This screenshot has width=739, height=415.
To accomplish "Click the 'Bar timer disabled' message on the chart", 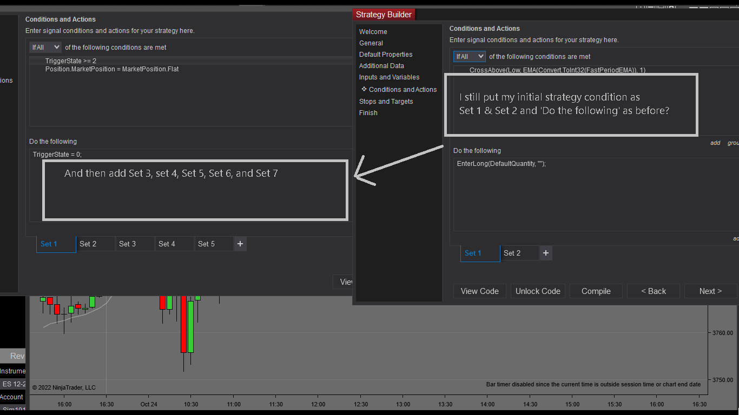I will 593,385.
